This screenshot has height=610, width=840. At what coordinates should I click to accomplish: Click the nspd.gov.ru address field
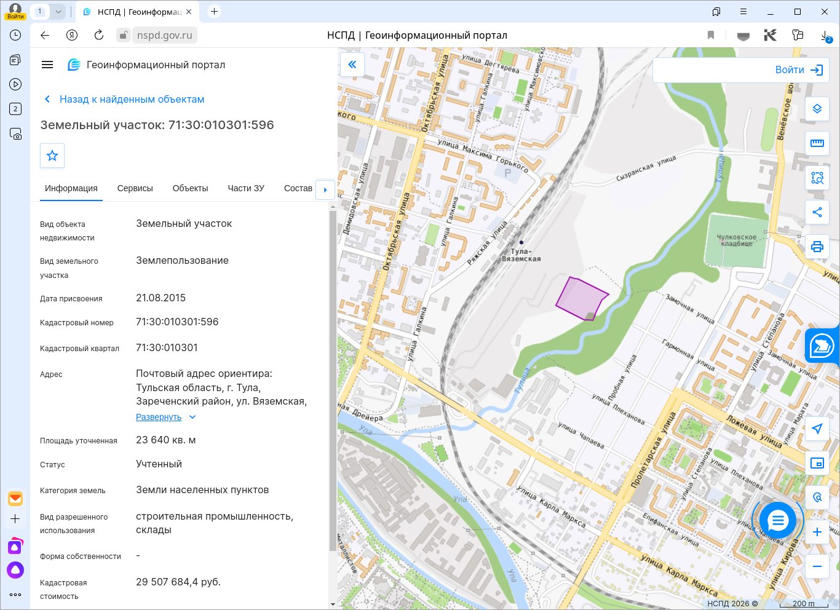(165, 35)
